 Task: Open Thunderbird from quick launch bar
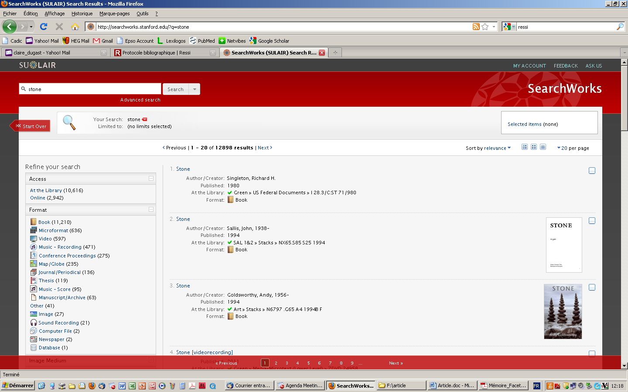tap(102, 386)
